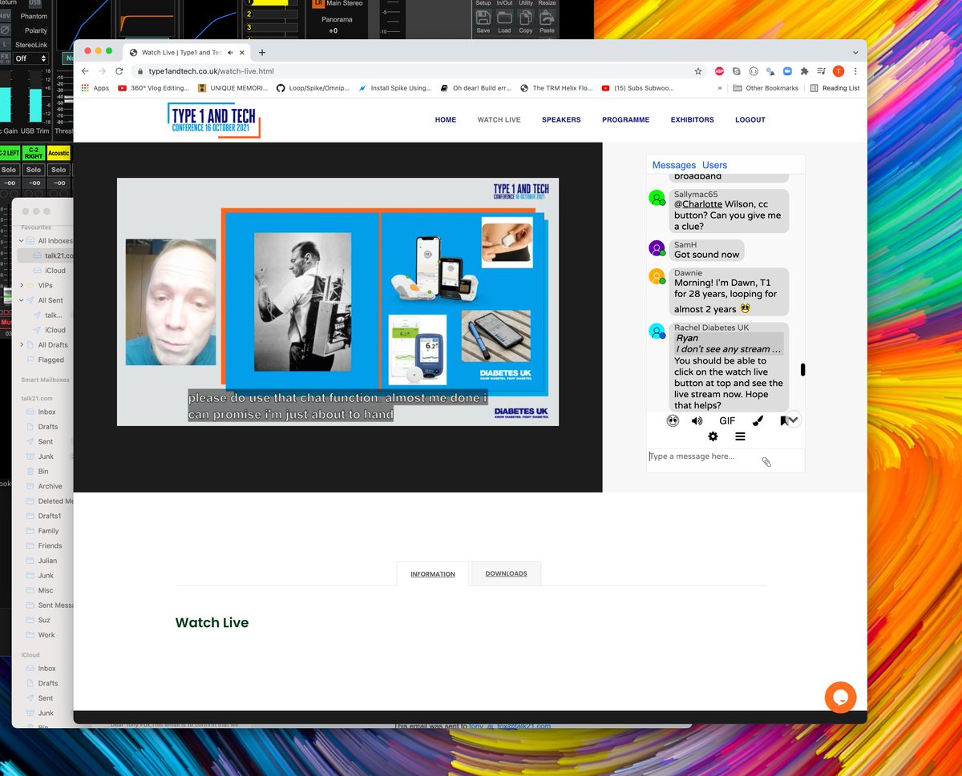Expand All Drafts in Mail sidebar

point(22,345)
